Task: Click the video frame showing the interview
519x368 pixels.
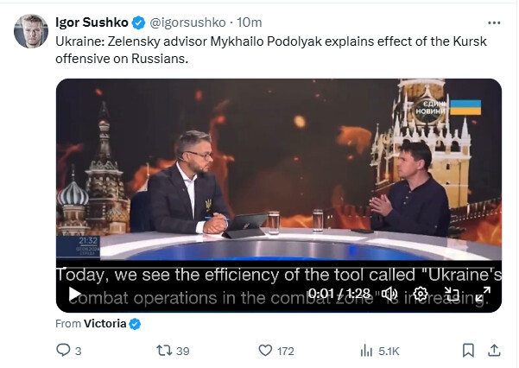Action: coord(278,173)
